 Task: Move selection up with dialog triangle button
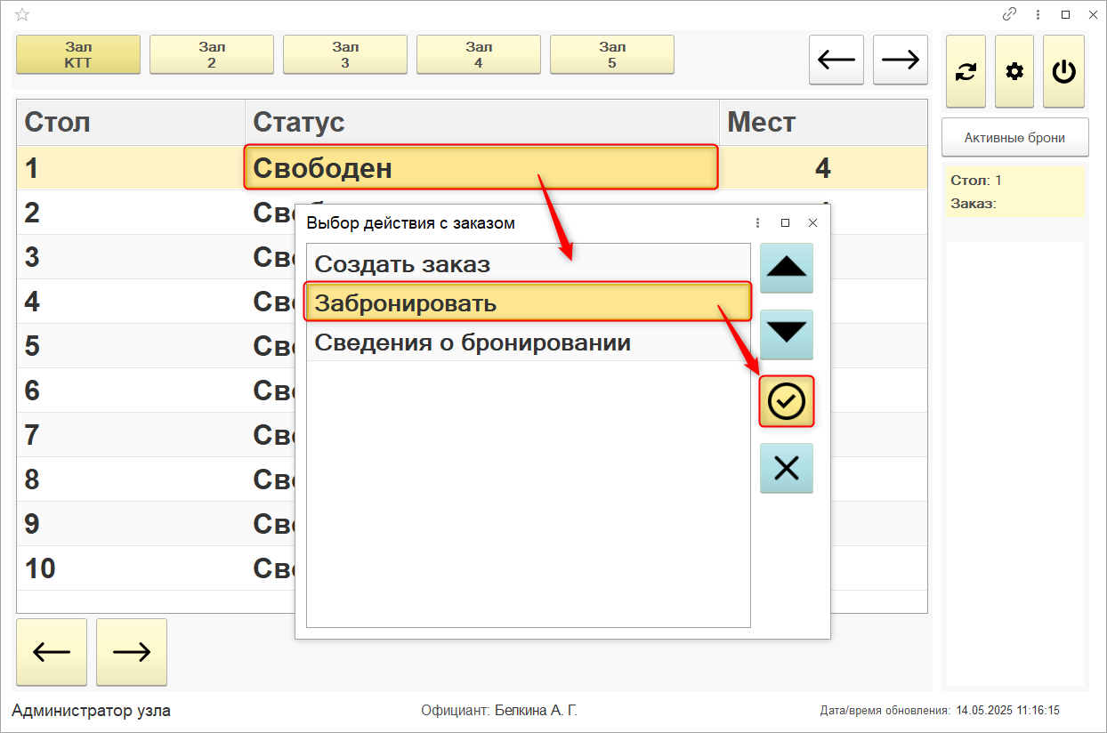pos(787,268)
